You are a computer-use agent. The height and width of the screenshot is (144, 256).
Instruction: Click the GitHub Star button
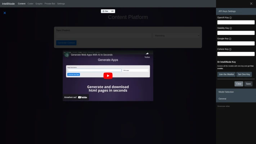click(105, 11)
